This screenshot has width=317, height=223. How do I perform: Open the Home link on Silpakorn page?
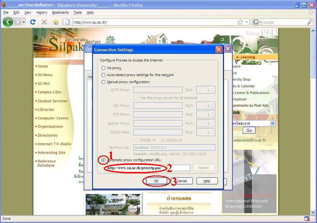[43, 66]
